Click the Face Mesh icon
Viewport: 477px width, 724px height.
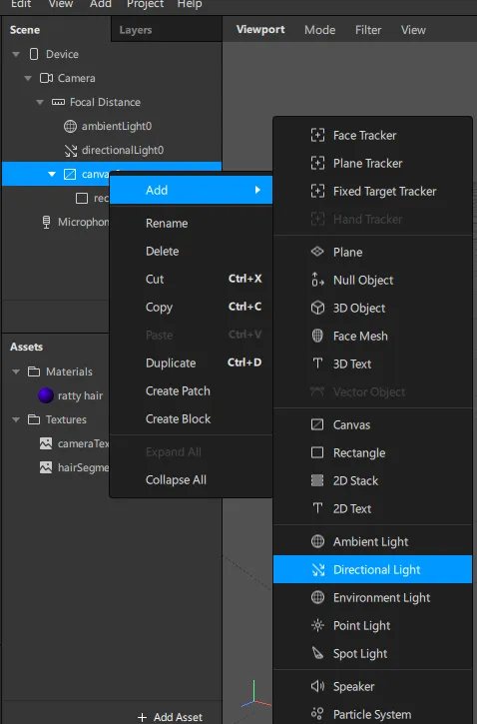[317, 336]
